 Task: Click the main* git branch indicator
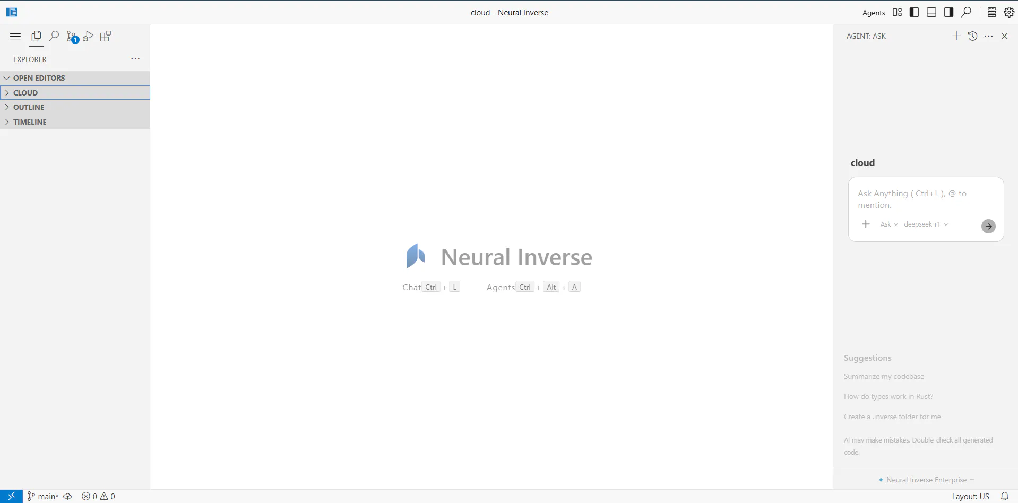(43, 496)
